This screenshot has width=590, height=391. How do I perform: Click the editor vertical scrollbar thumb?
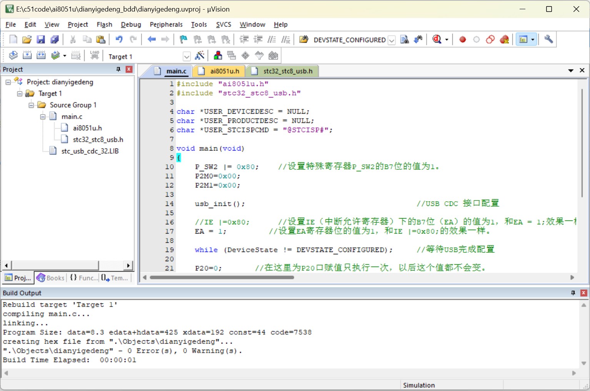pyautogui.click(x=582, y=143)
